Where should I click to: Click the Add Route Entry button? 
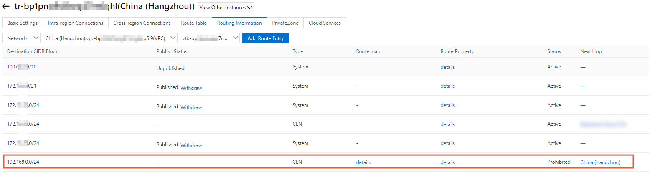click(x=265, y=38)
